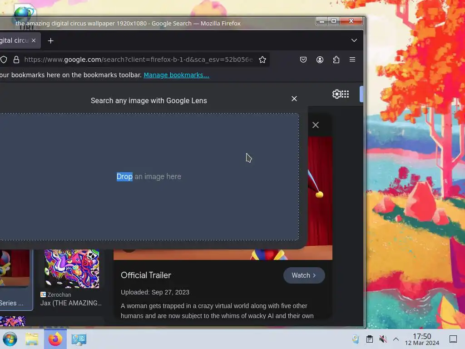Open the Pocket save icon

pos(303,60)
